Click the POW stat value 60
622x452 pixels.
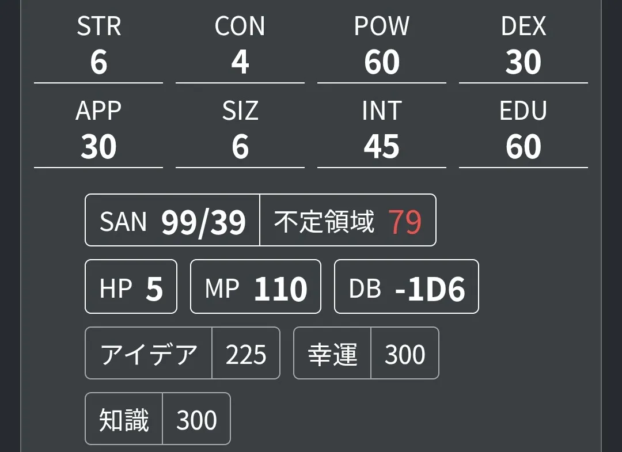click(382, 62)
